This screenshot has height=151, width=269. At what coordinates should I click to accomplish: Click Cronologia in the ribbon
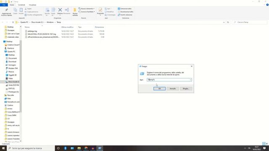coord(110,15)
